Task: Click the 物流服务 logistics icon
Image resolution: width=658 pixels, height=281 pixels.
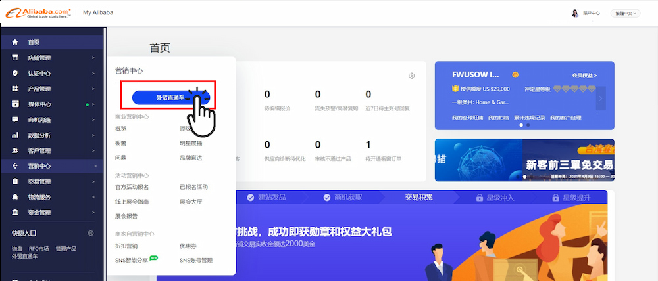Action: click(15, 197)
